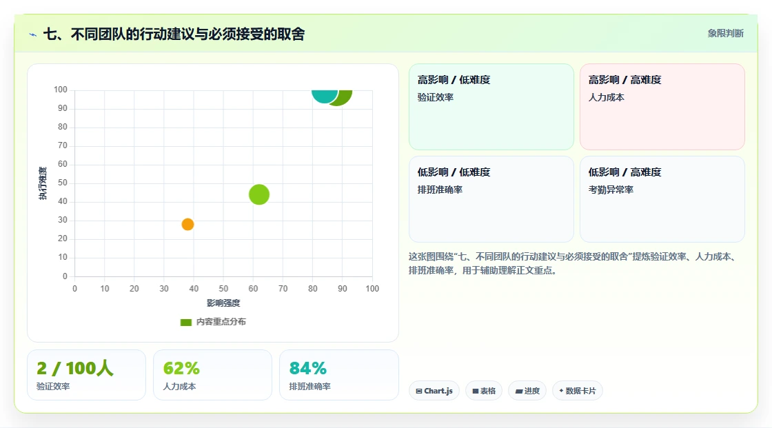Click the 排班准确率 label under 84%
The image size is (772, 428).
pos(309,387)
